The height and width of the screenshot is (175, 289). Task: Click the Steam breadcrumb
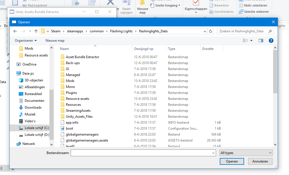(x=56, y=31)
